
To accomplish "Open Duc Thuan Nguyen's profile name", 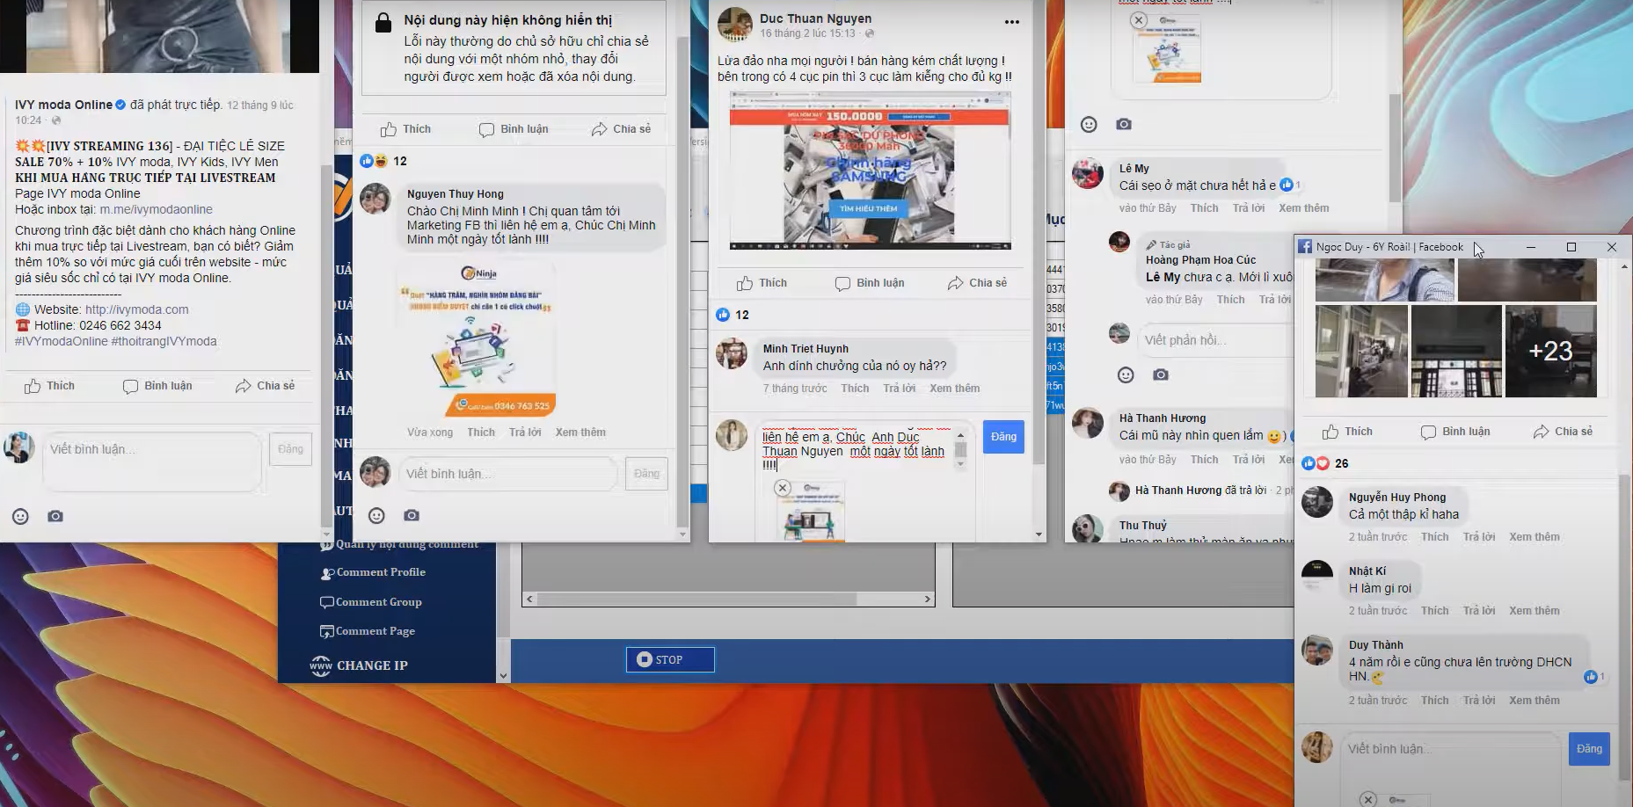I will [816, 18].
